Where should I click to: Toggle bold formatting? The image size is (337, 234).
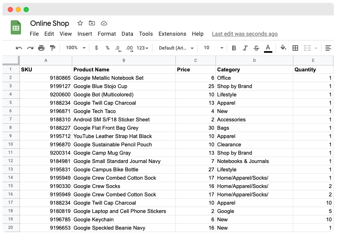tap(234, 48)
